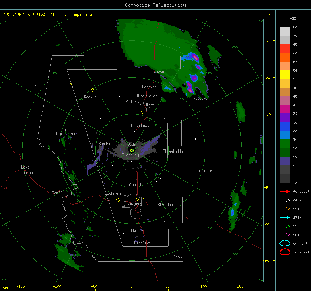Image resolution: width=311 pixels, height=291 pixels.
Task: Click the orange 111V arrow in the legend
Action: [285, 209]
